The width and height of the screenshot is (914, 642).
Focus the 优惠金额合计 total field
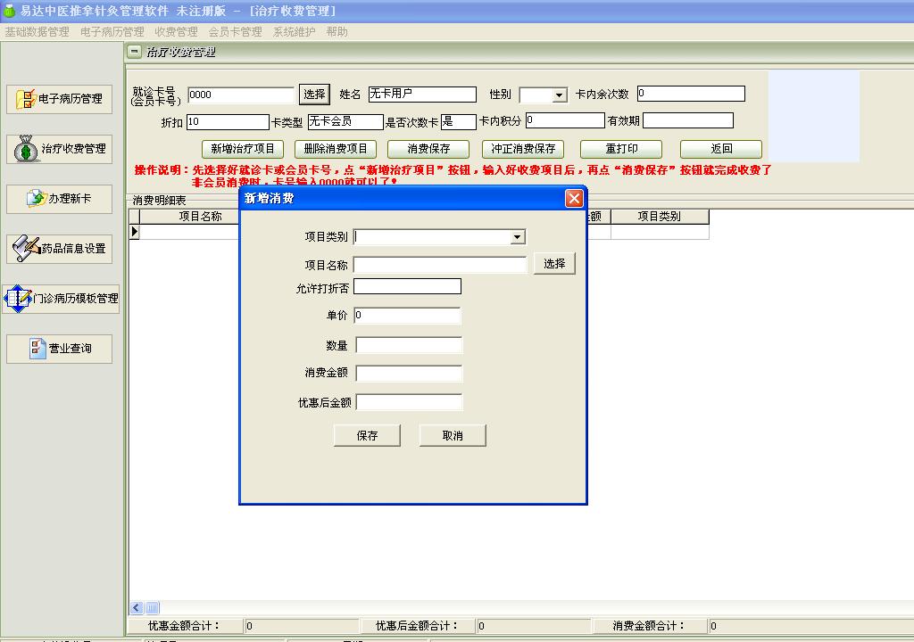301,626
